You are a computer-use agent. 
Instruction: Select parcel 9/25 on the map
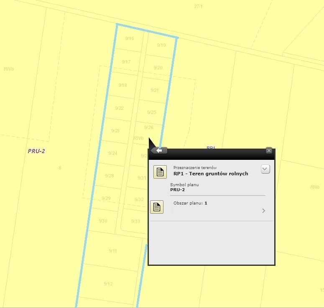(x=152, y=112)
